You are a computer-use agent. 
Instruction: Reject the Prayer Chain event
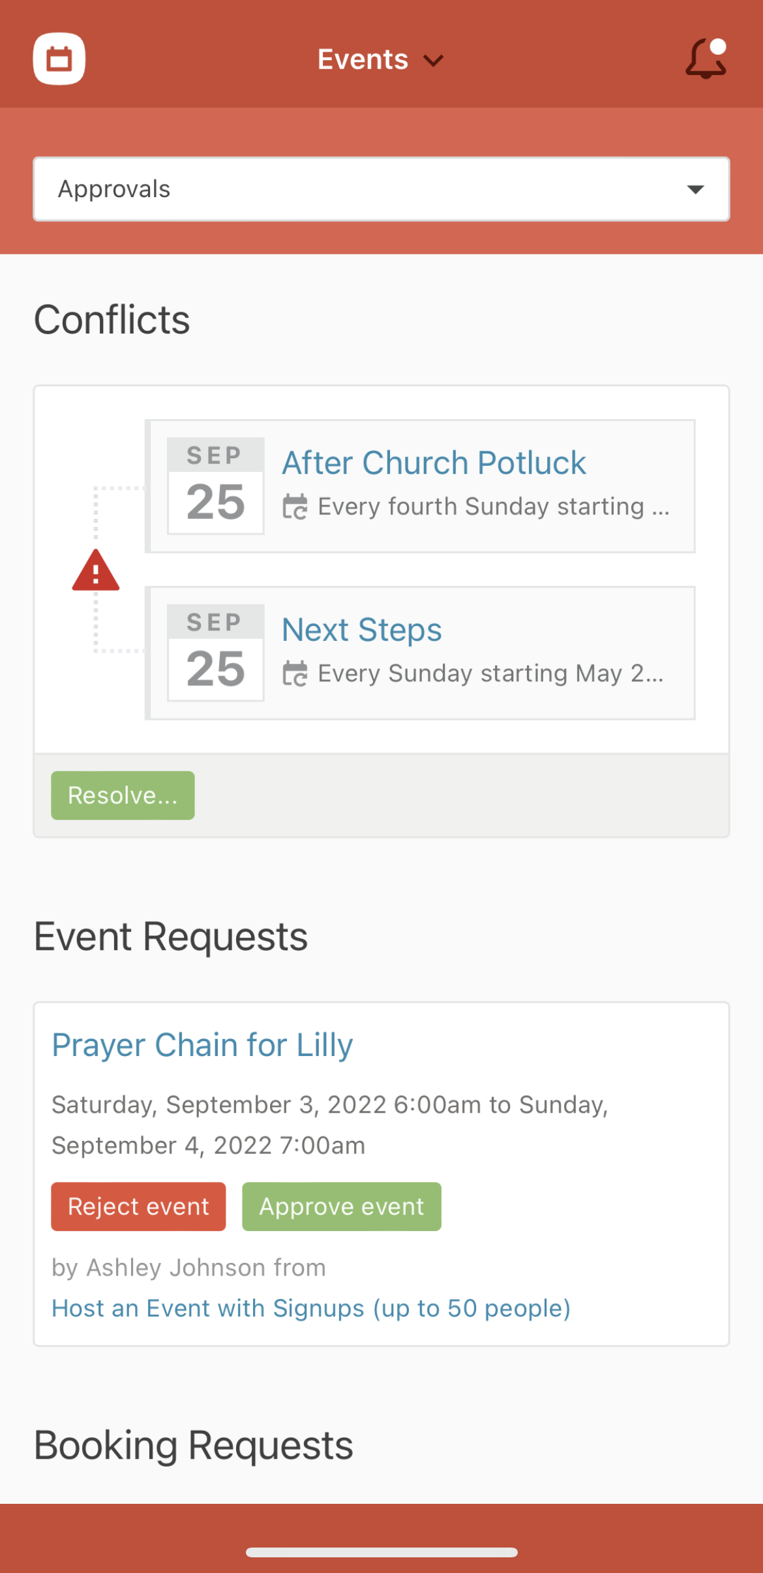click(x=138, y=1207)
